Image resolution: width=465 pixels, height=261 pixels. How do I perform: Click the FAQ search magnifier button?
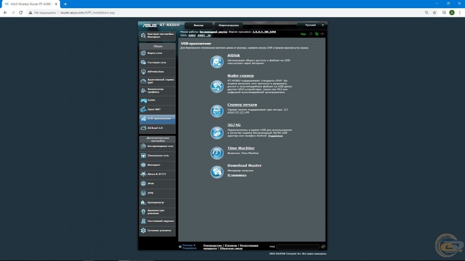click(x=323, y=246)
